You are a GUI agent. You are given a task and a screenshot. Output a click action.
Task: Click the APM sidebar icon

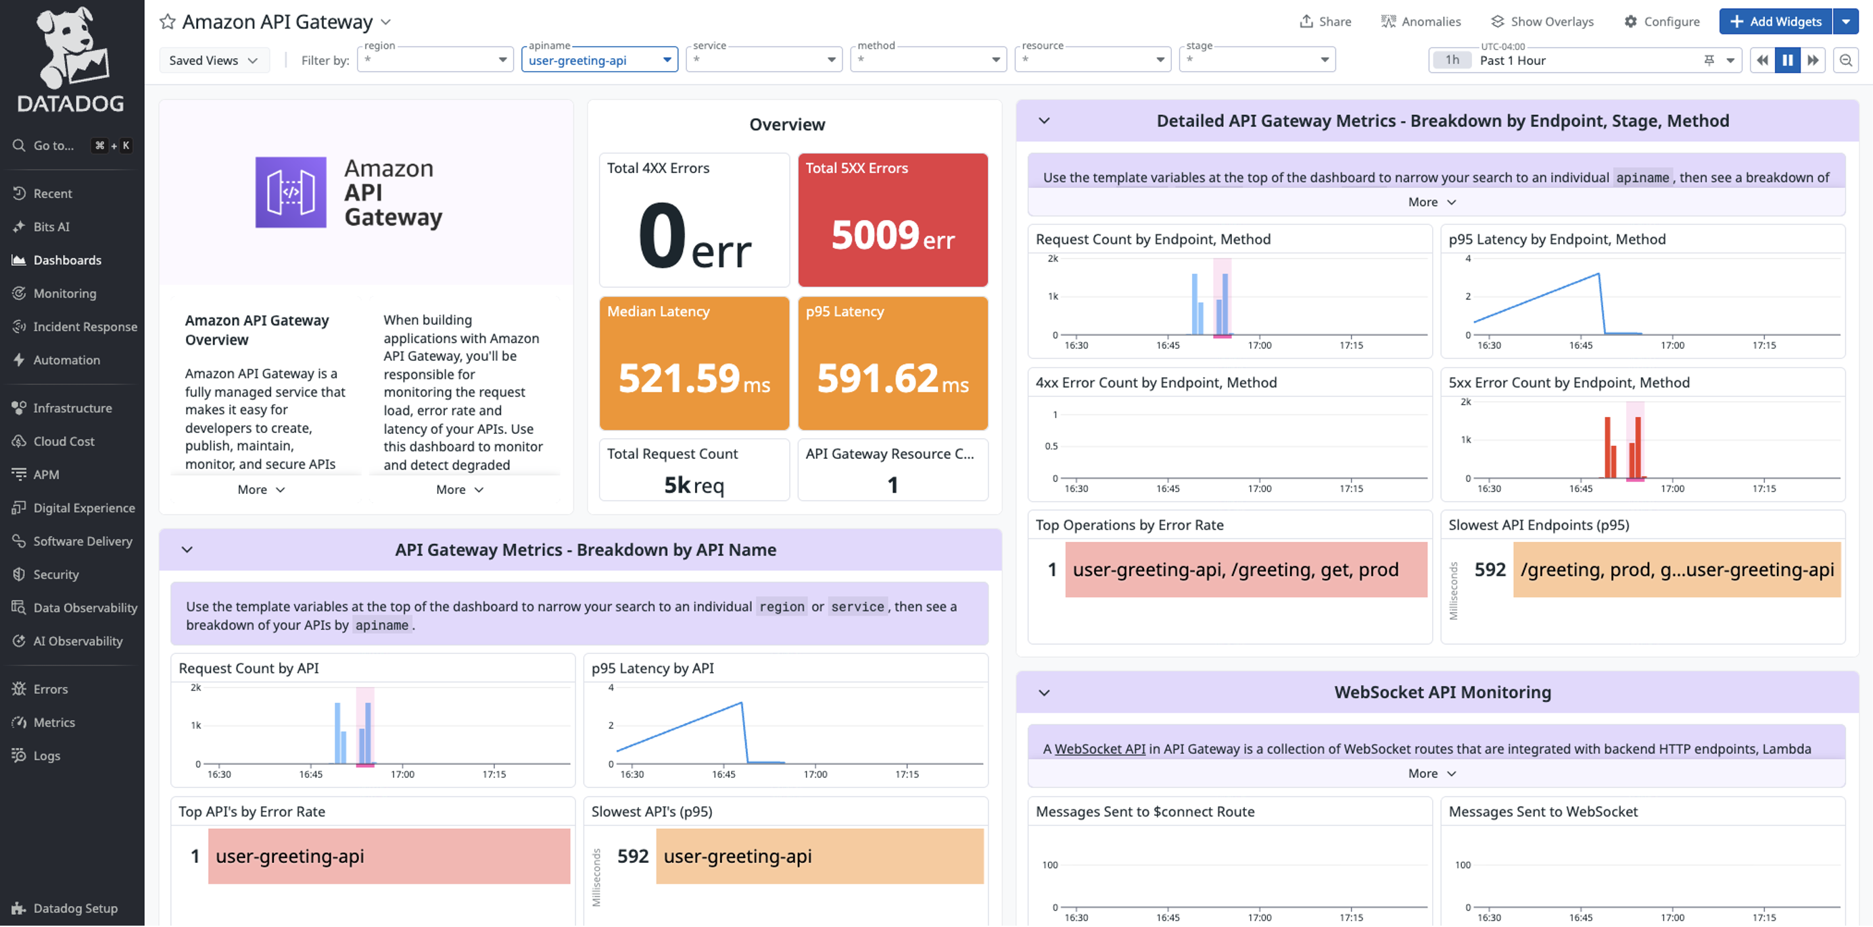click(x=19, y=475)
